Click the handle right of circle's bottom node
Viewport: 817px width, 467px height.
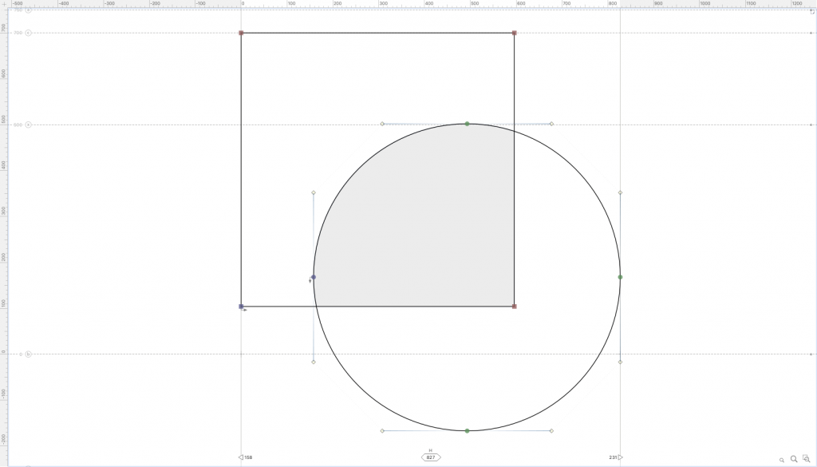552,431
